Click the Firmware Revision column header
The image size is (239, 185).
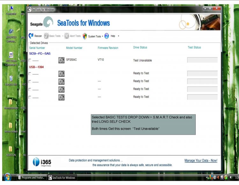click(108, 48)
